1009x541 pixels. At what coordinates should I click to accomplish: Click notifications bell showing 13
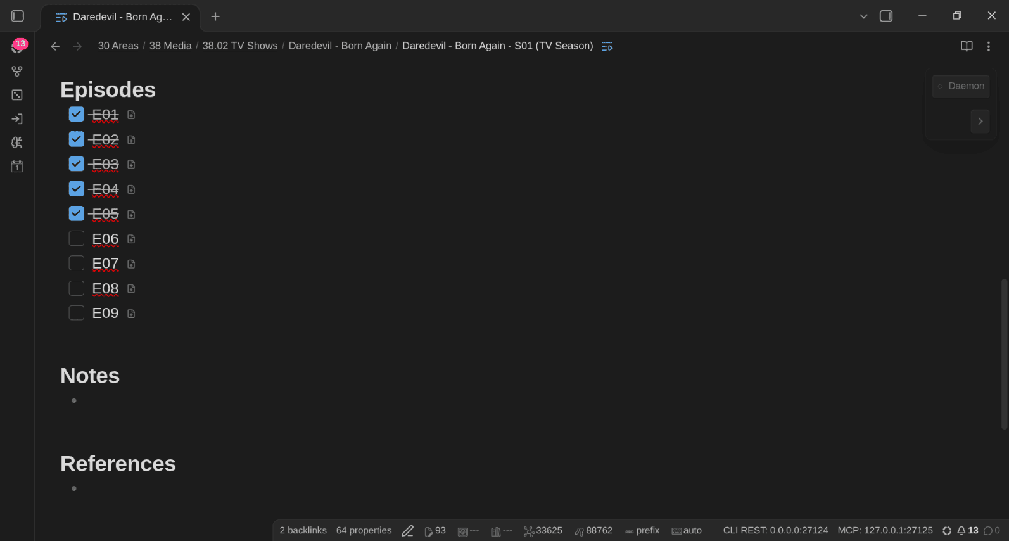point(967,531)
